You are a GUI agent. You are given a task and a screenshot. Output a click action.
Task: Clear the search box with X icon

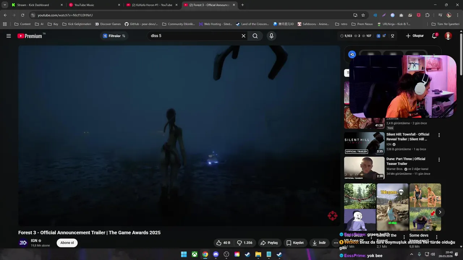[x=243, y=36]
